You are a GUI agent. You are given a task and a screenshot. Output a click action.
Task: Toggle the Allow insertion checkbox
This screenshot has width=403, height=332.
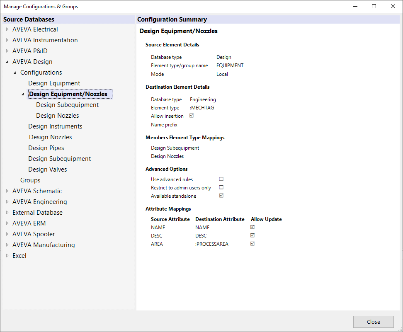pos(192,116)
